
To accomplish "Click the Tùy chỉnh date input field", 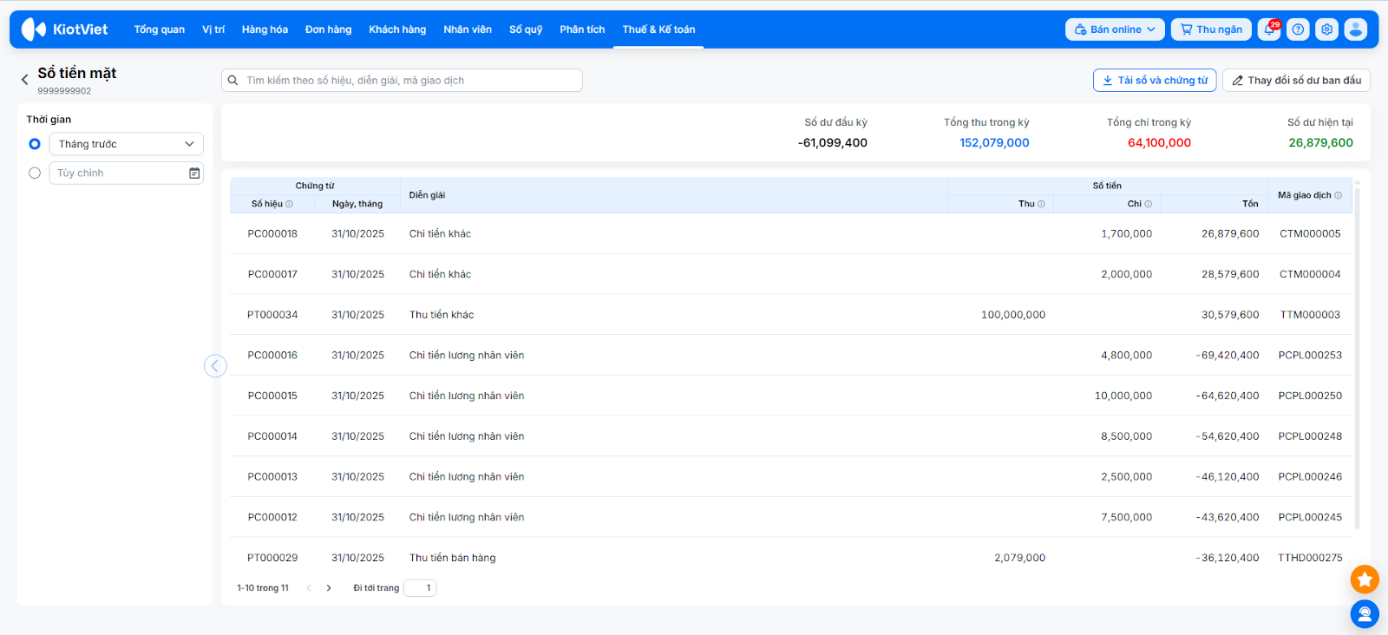I will coord(127,173).
